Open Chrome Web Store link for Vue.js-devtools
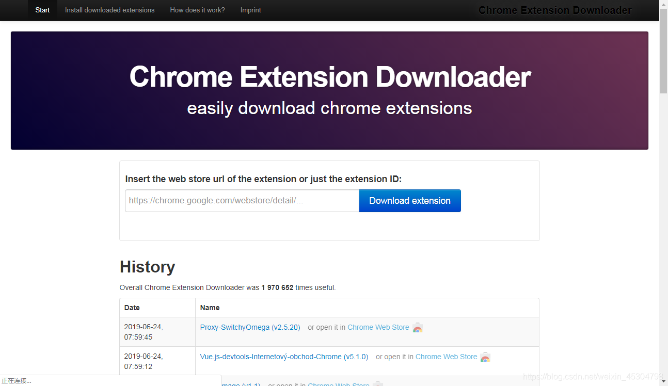668x386 pixels. 446,357
